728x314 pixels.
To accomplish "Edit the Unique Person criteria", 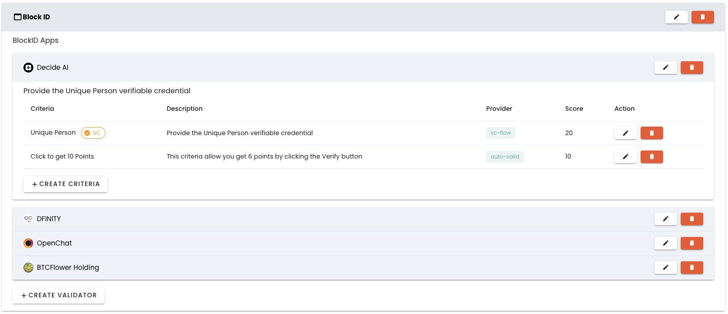I will [x=625, y=133].
